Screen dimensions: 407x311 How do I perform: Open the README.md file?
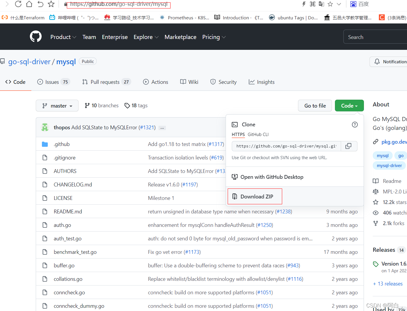(x=68, y=212)
